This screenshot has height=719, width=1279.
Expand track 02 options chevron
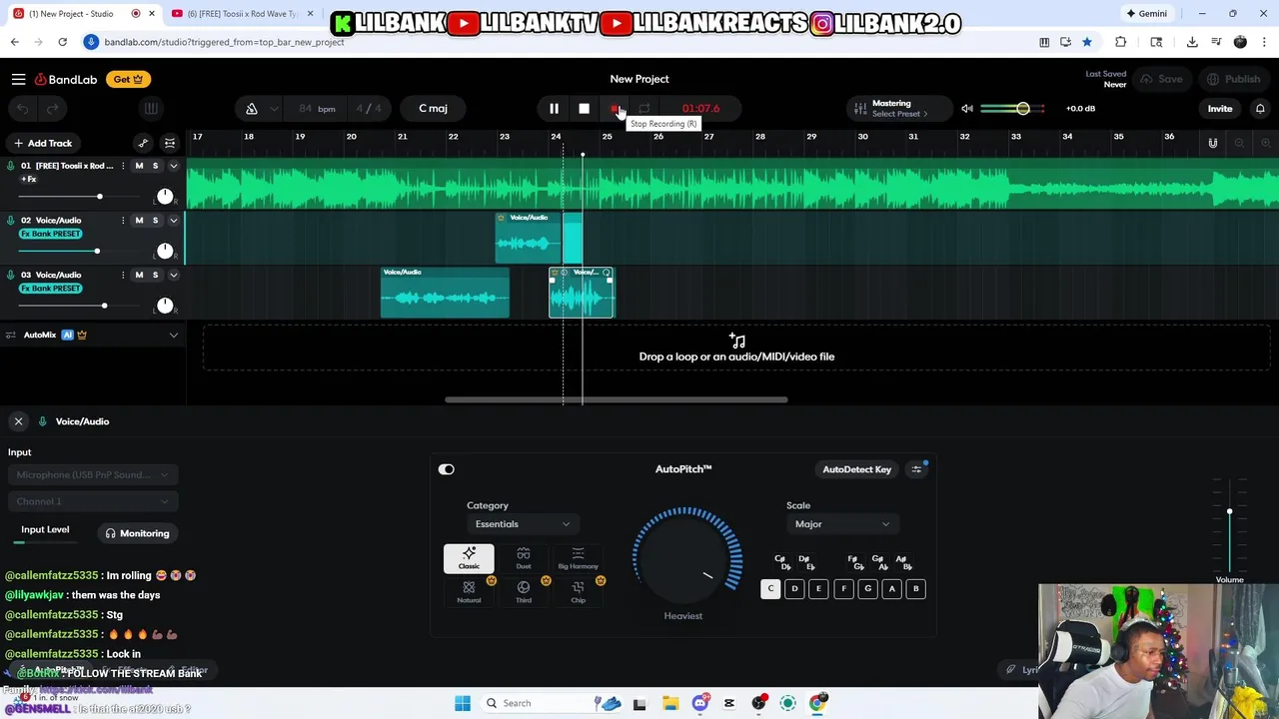point(173,221)
